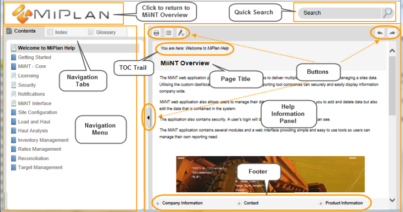The height and width of the screenshot is (212, 403).
Task: Switch to the Glossary tab
Action: point(102,32)
